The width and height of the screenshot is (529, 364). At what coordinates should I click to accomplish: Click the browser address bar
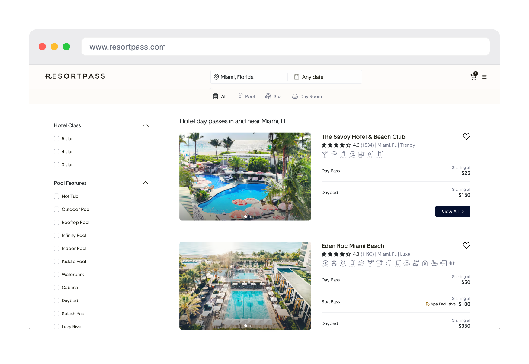[285, 47]
